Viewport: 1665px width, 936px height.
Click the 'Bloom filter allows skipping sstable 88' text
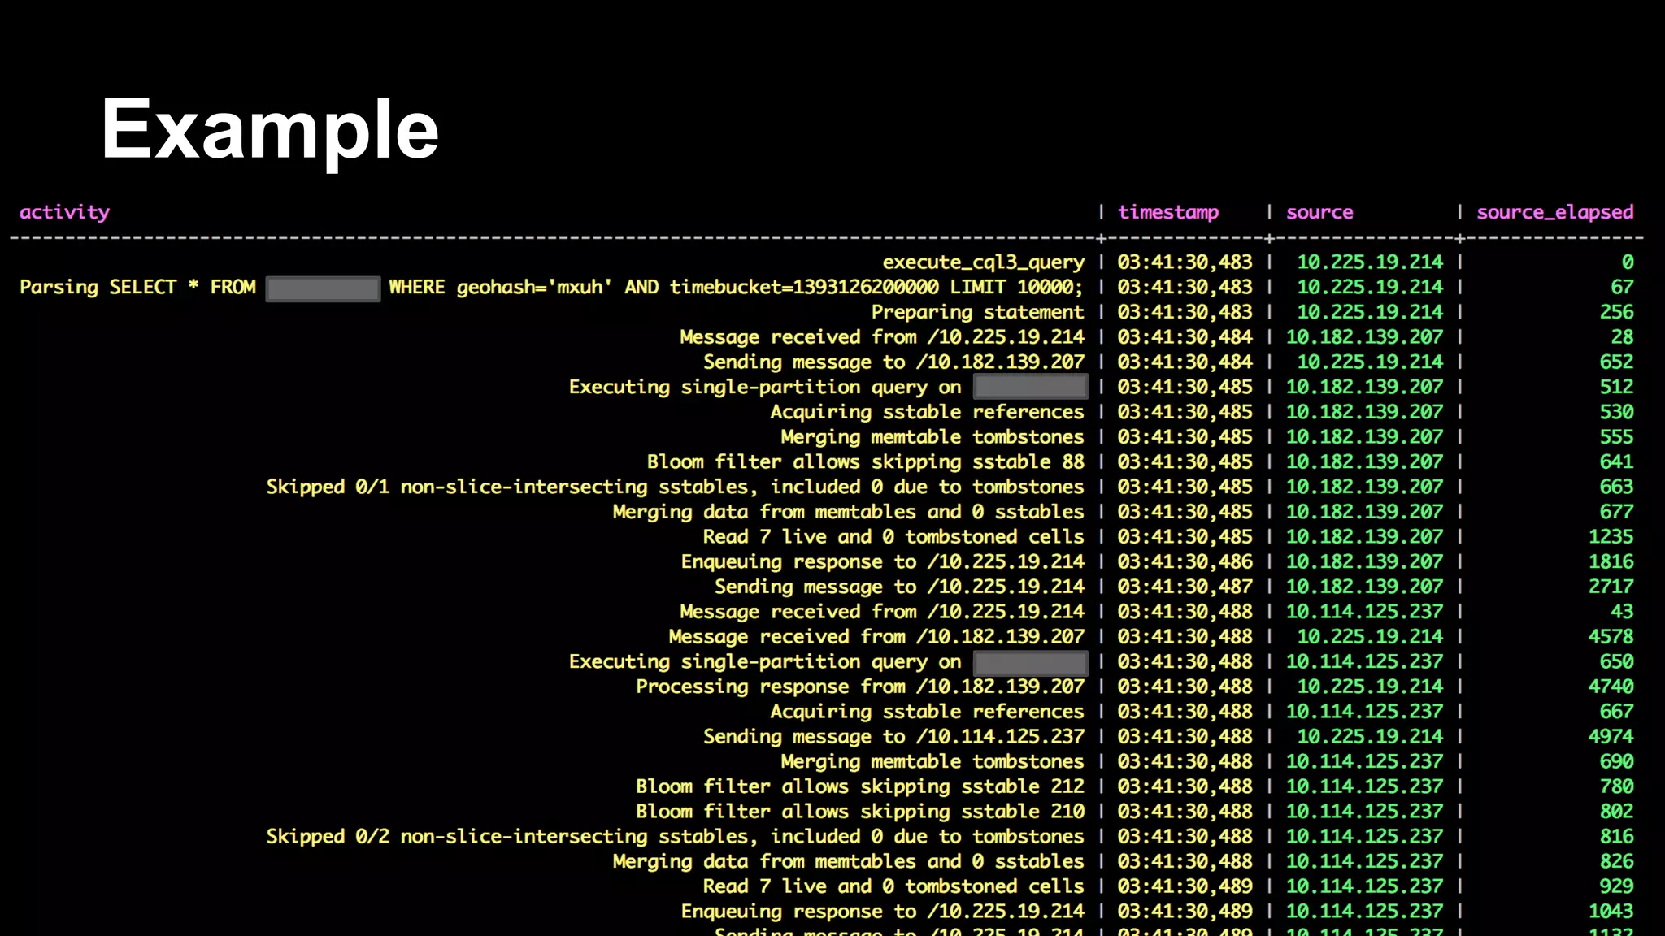click(865, 461)
